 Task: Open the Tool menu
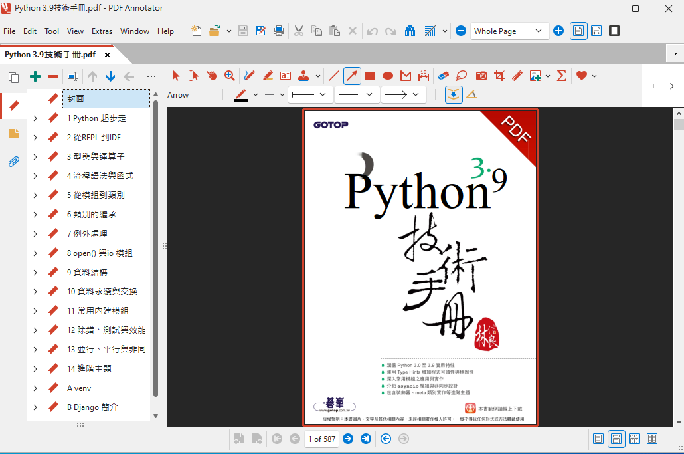tap(52, 31)
